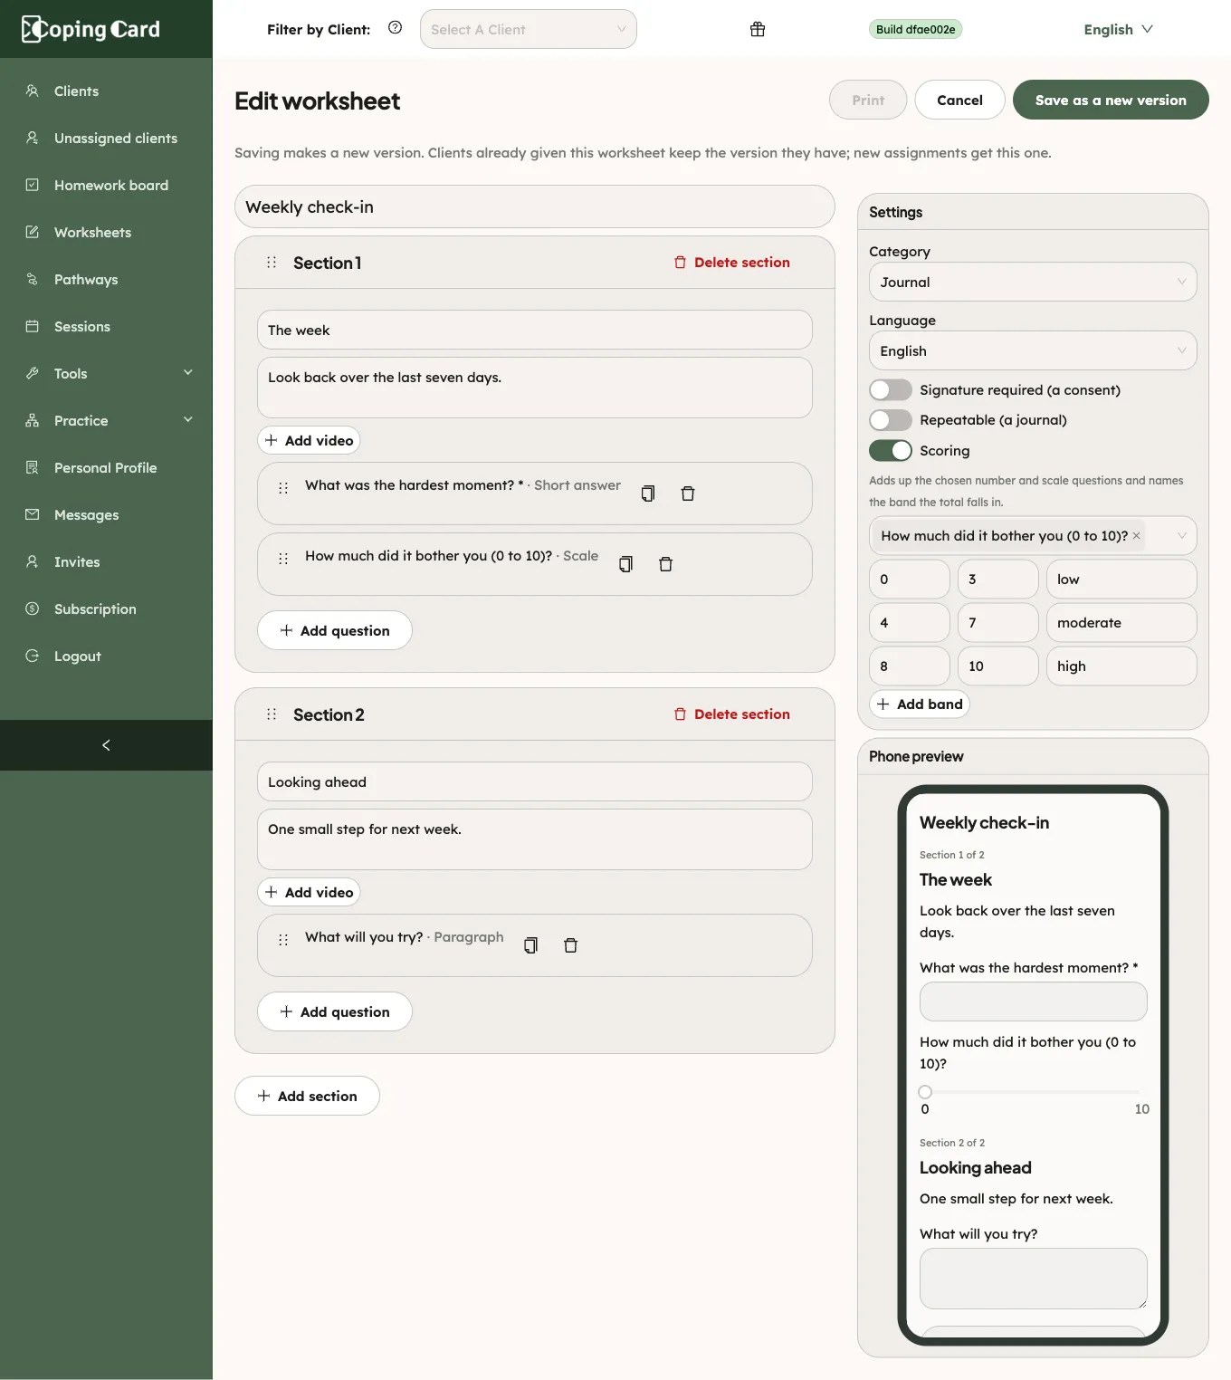This screenshot has height=1380, width=1231.
Task: Click drag handle for the Scale question
Action: (x=283, y=559)
